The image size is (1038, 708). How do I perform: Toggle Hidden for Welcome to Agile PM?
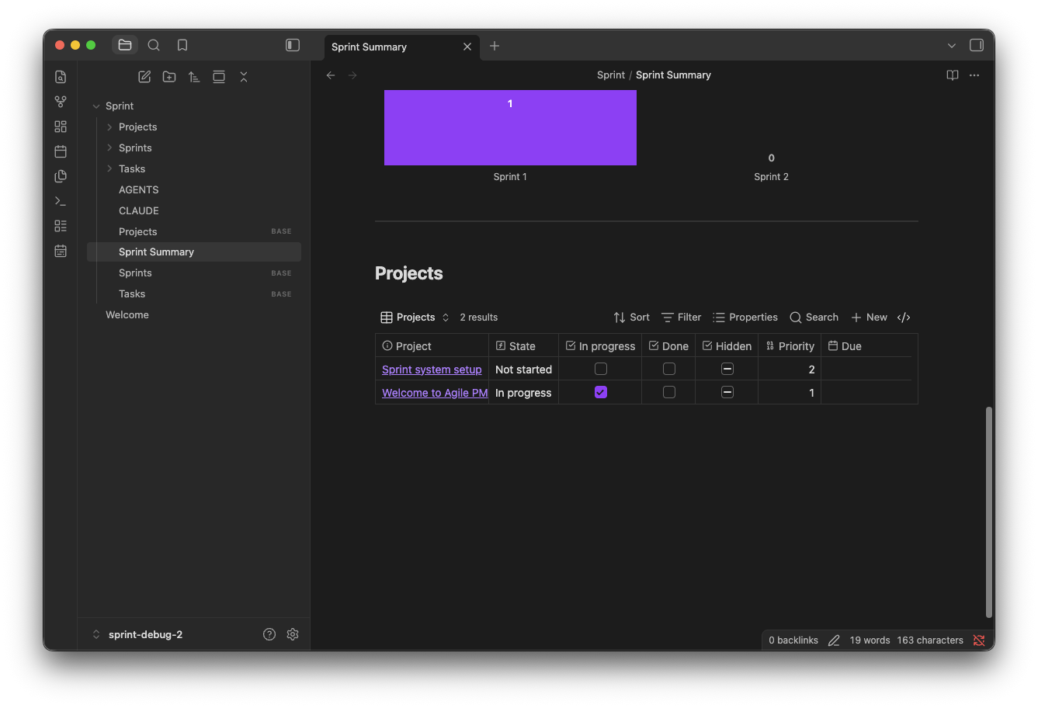727,392
